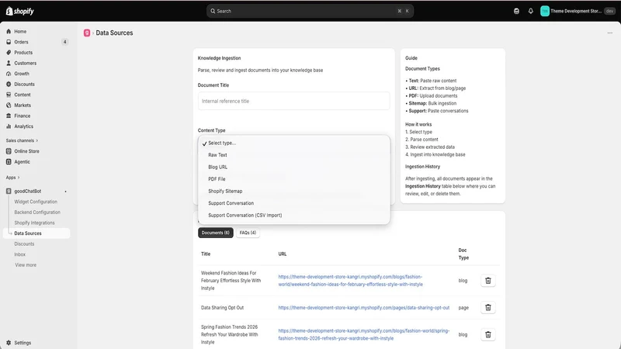This screenshot has height=349, width=621.
Task: Expand the Apps section
Action: pyautogui.click(x=12, y=178)
